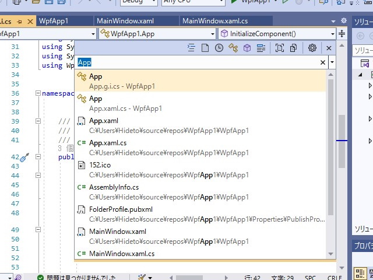Toggle include external items in search

point(294,48)
